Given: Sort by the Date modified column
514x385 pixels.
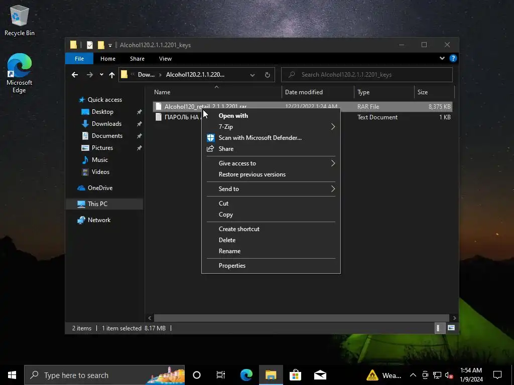Looking at the screenshot, I should coord(318,92).
